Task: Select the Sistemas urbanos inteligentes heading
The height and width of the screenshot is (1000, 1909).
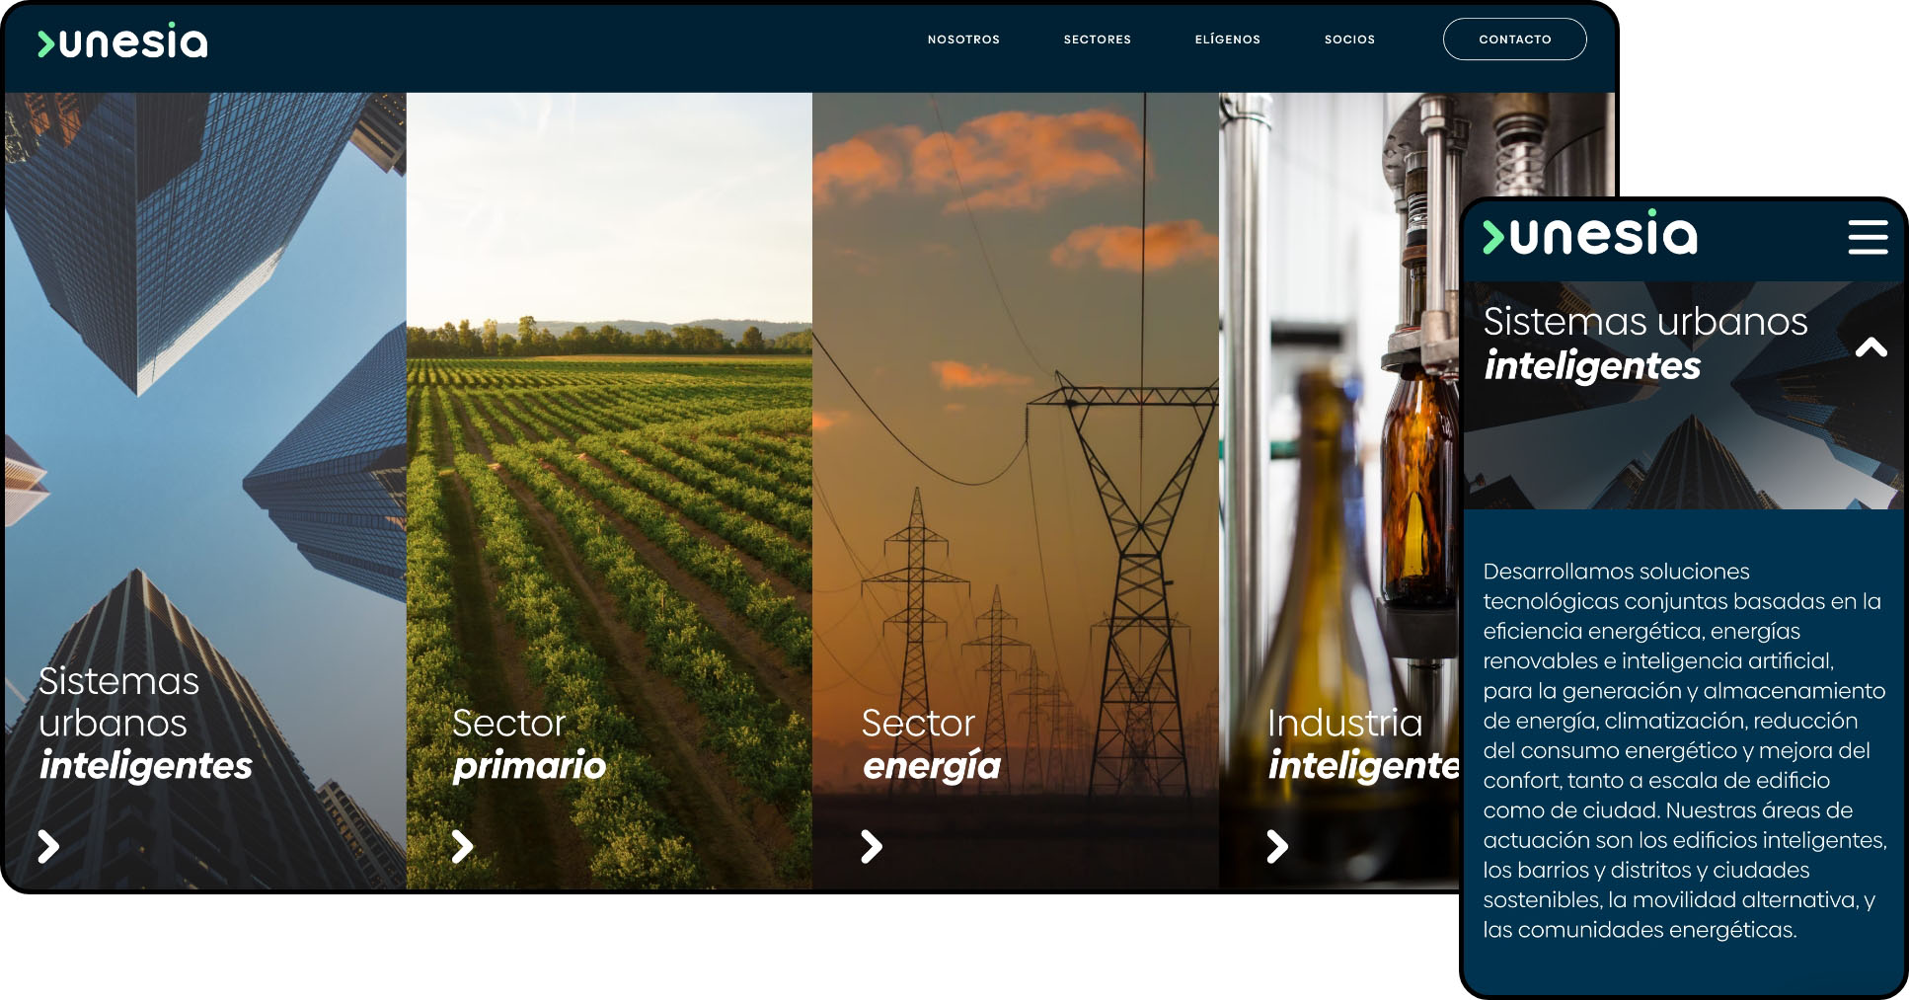Action: point(145,724)
